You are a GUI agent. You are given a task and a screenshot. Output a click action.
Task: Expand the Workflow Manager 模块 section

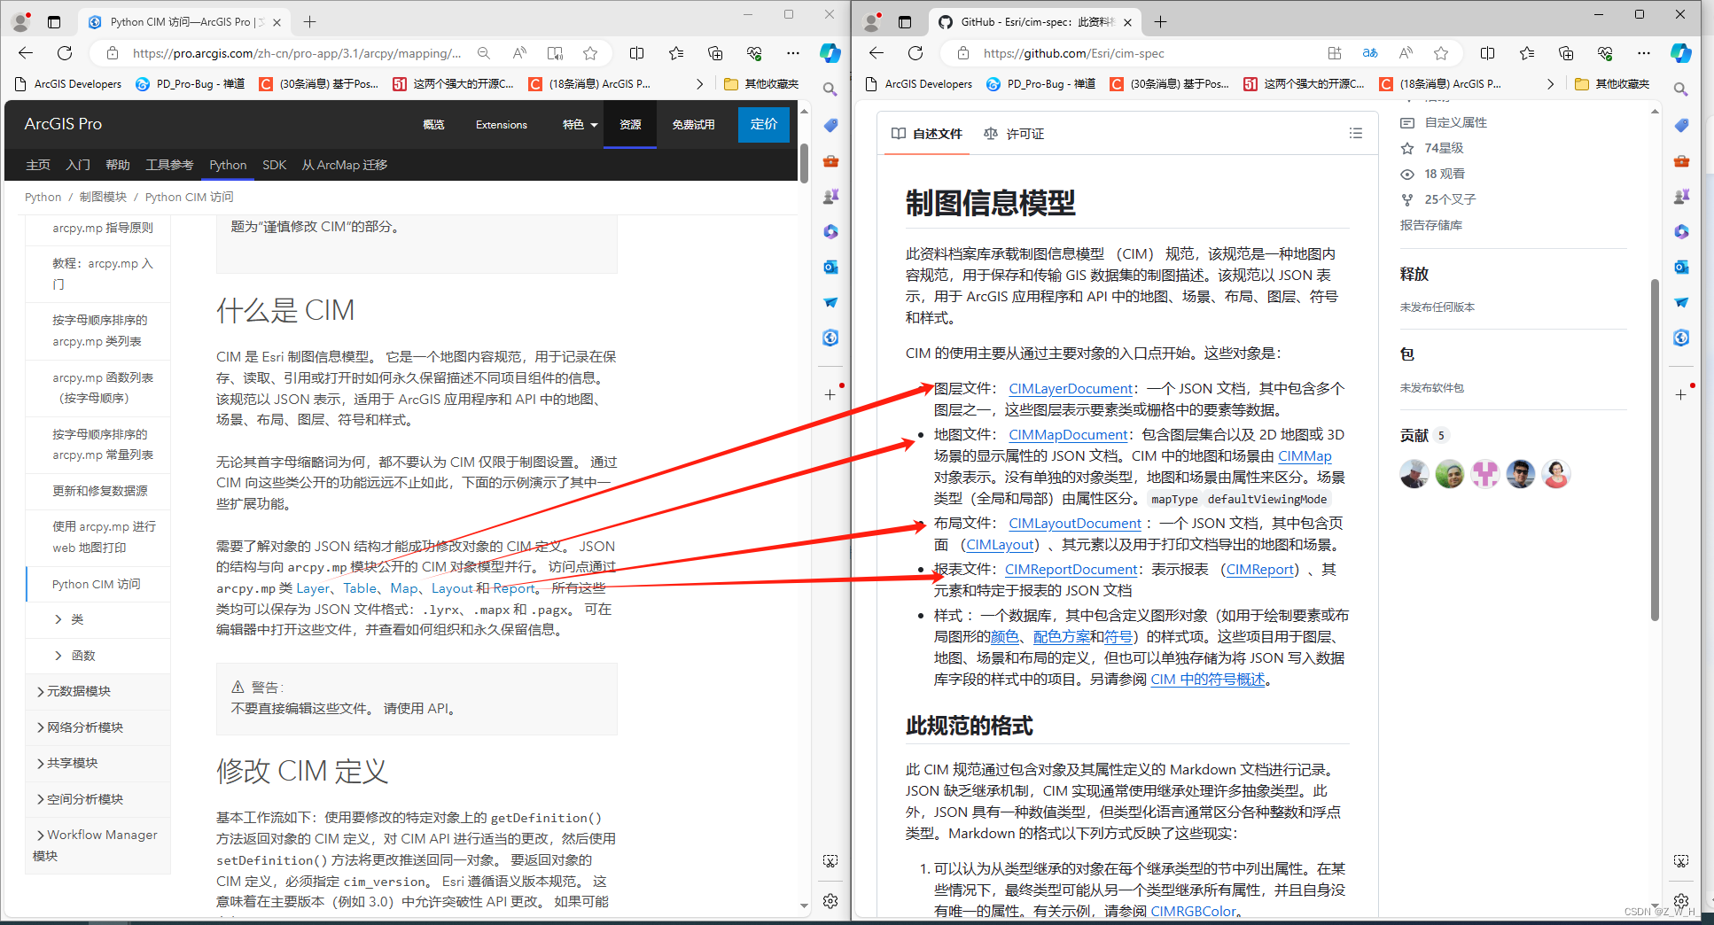(41, 835)
